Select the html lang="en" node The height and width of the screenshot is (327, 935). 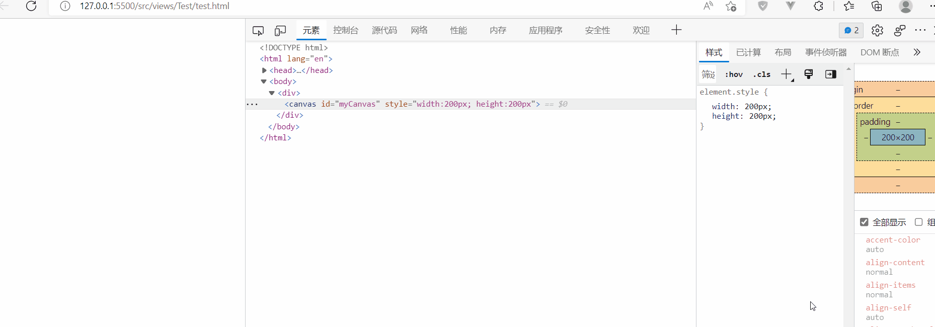(x=296, y=59)
